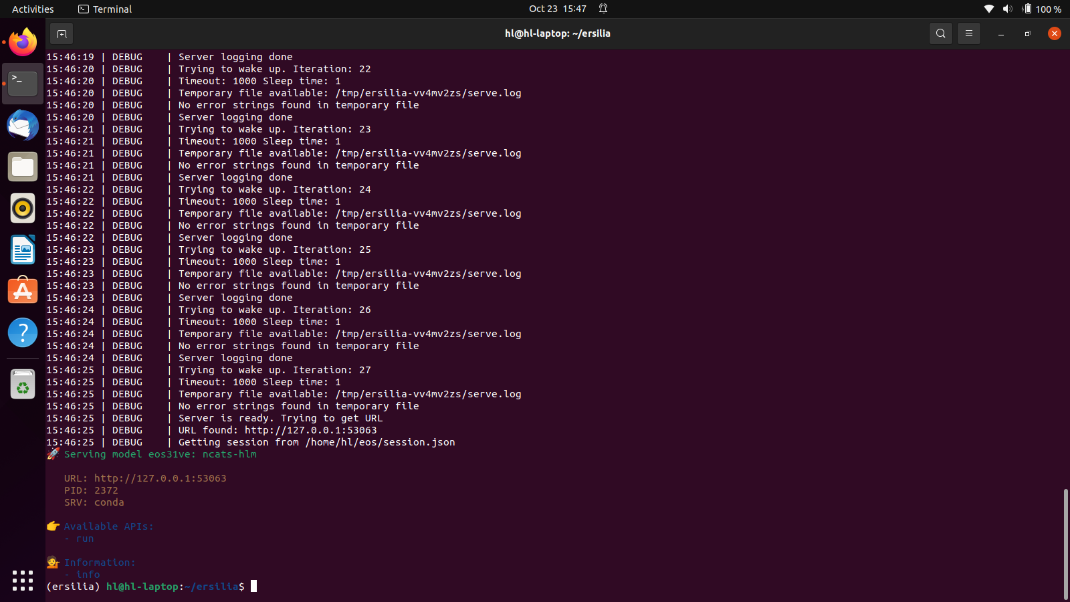Open the Help application
The image size is (1070, 602).
click(x=22, y=332)
